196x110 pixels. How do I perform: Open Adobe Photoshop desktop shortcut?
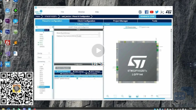click(x=8, y=32)
